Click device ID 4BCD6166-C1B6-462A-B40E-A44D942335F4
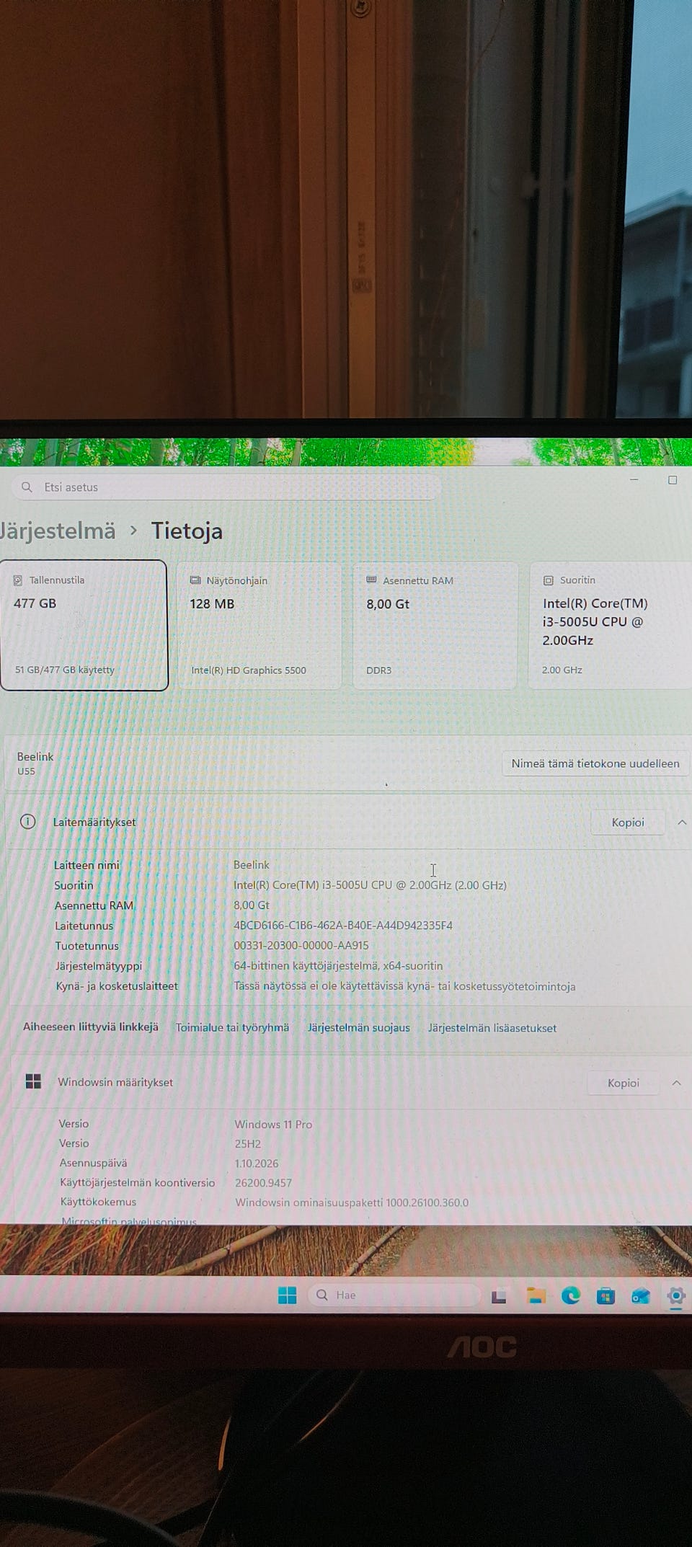Viewport: 692px width, 1547px height. 343,925
